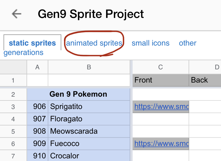Select row 1 header
The image size is (221, 161).
[x=13, y=80]
